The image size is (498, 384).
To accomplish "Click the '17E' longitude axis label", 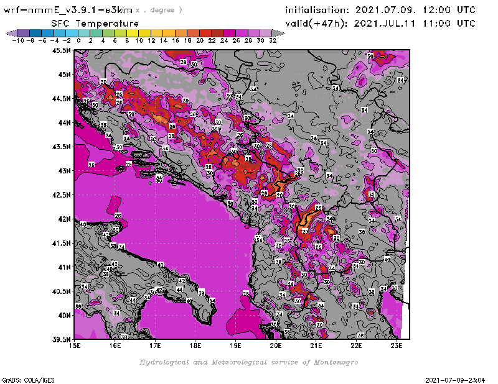I will [155, 345].
